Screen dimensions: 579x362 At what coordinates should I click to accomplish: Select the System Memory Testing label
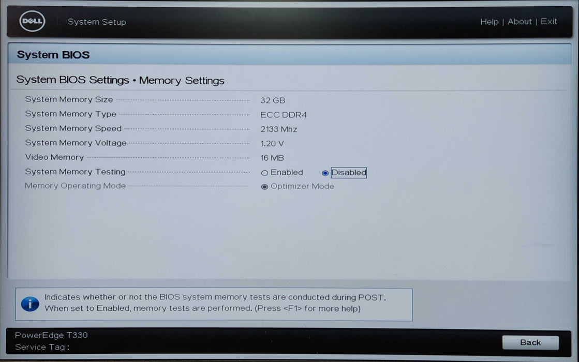click(x=76, y=172)
